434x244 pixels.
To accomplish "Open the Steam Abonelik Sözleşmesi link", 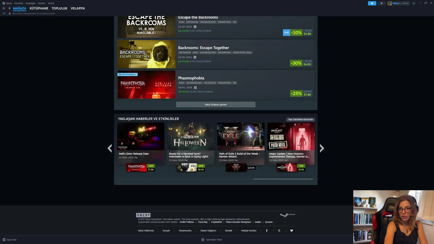I will [238, 222].
